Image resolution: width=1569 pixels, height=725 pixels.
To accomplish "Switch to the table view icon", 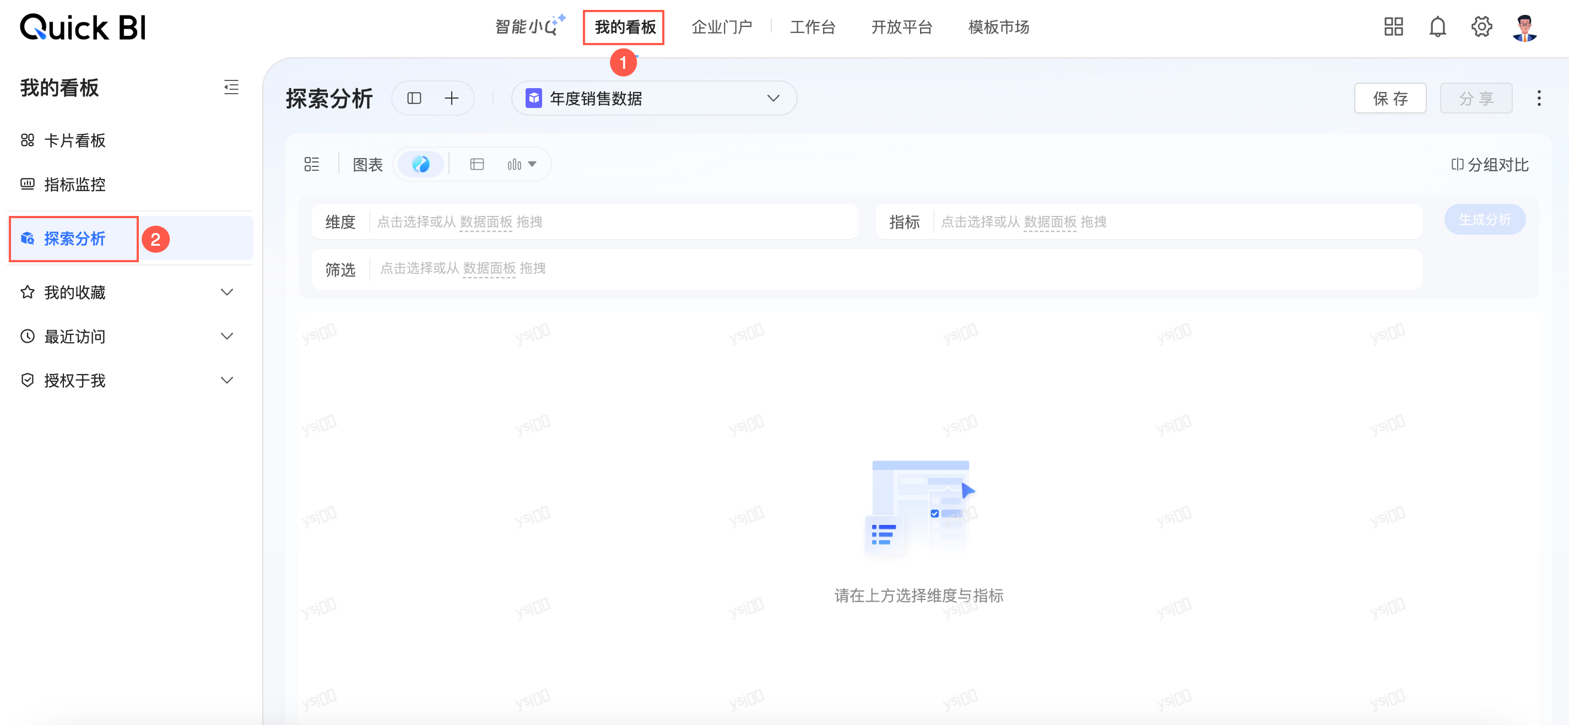I will [477, 164].
